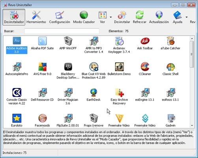Screen dimensions: 198x158
Task: Click the program list scrollbar thumb
Action: tap(192, 54)
